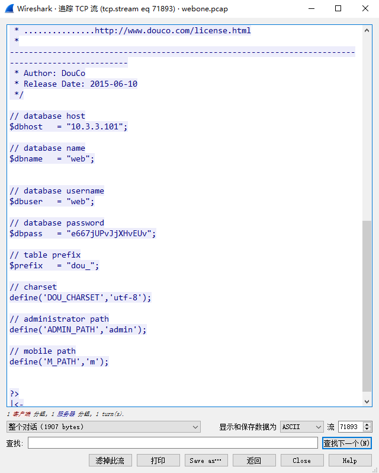Click the text $prefix = "dou_";
Screen dimensions: 379x473
pos(54,265)
